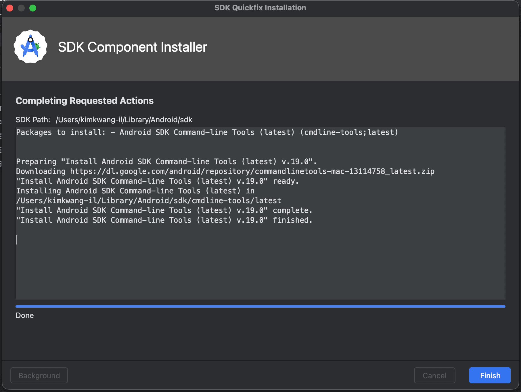The image size is (521, 392).
Task: Click the dl.google.com download URL line
Action: tap(225, 171)
